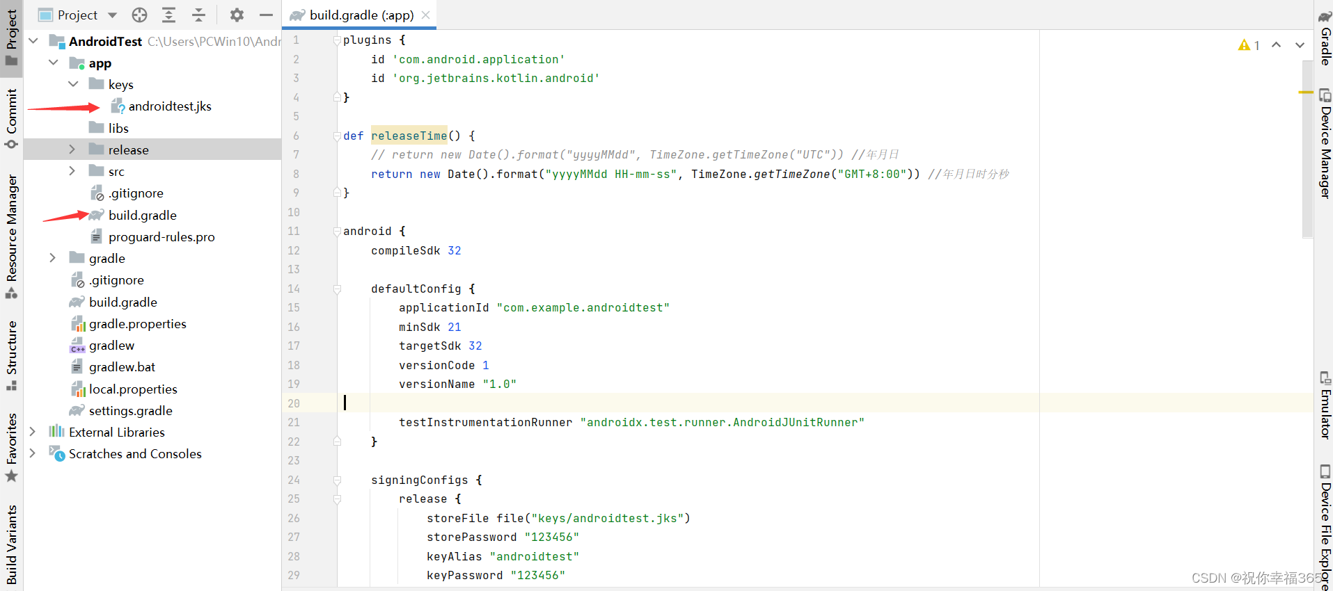This screenshot has width=1333, height=591.
Task: Toggle the Commit tool window
Action: click(x=11, y=119)
